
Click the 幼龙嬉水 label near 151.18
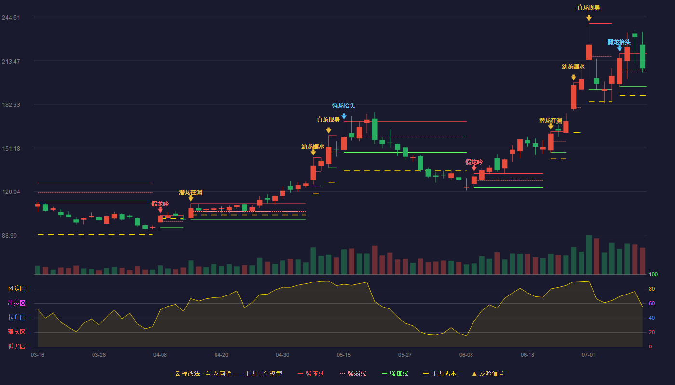pyautogui.click(x=313, y=147)
